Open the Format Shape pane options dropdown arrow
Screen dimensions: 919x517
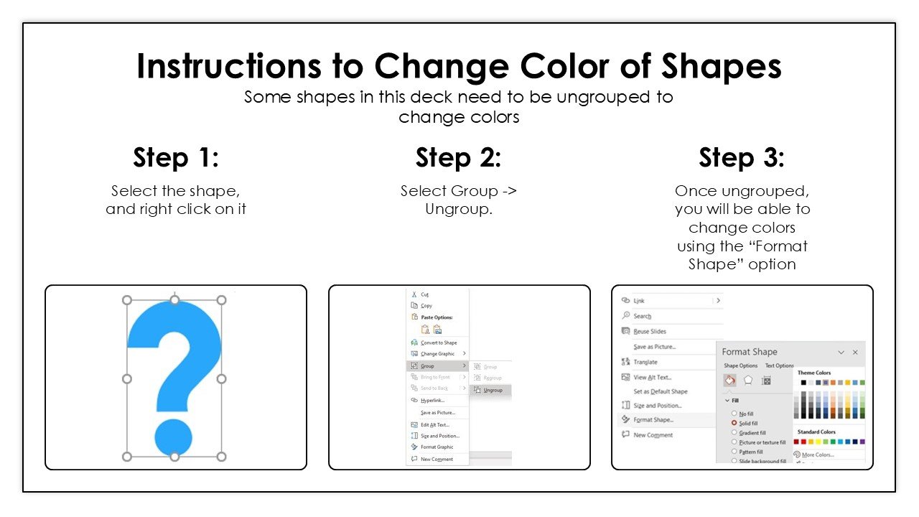tap(841, 353)
